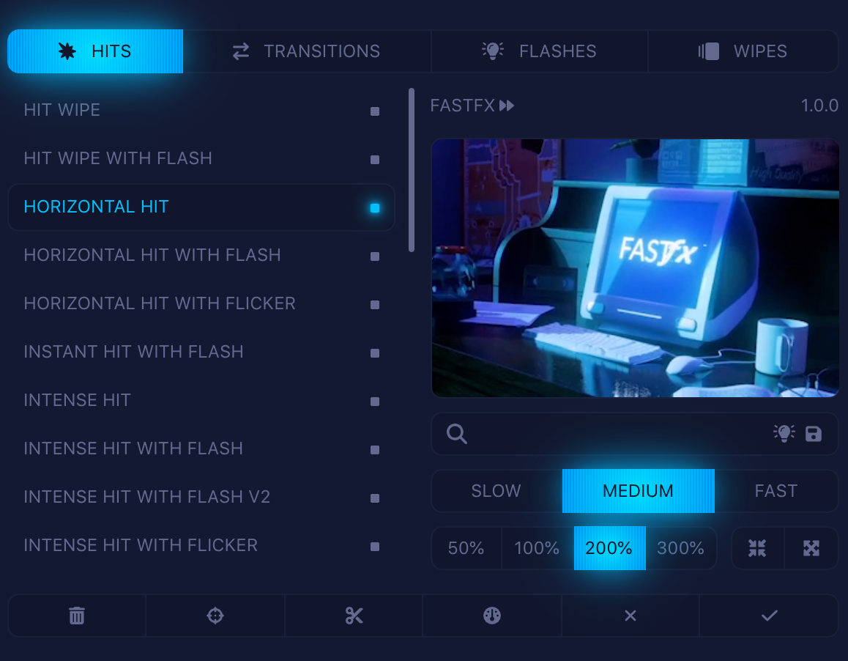Switch to the TRANSITIONS tab
Image resolution: width=848 pixels, height=661 pixels.
[307, 51]
